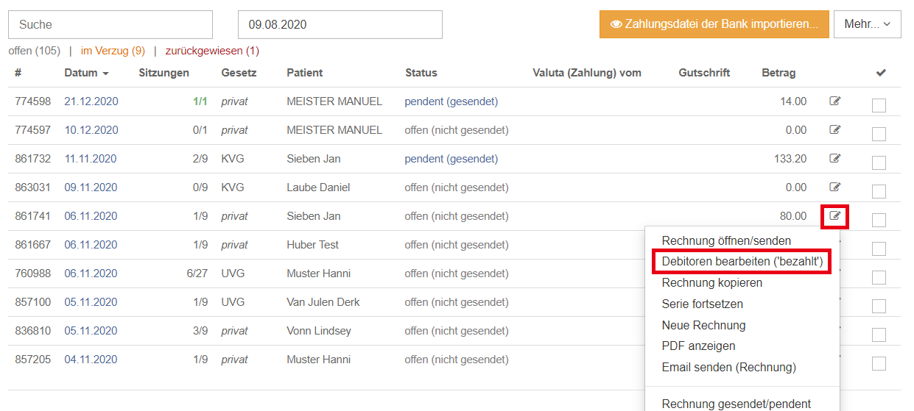The height and width of the screenshot is (411, 914).
Task: Click edit icon on invoice 861732 row
Action: point(834,158)
